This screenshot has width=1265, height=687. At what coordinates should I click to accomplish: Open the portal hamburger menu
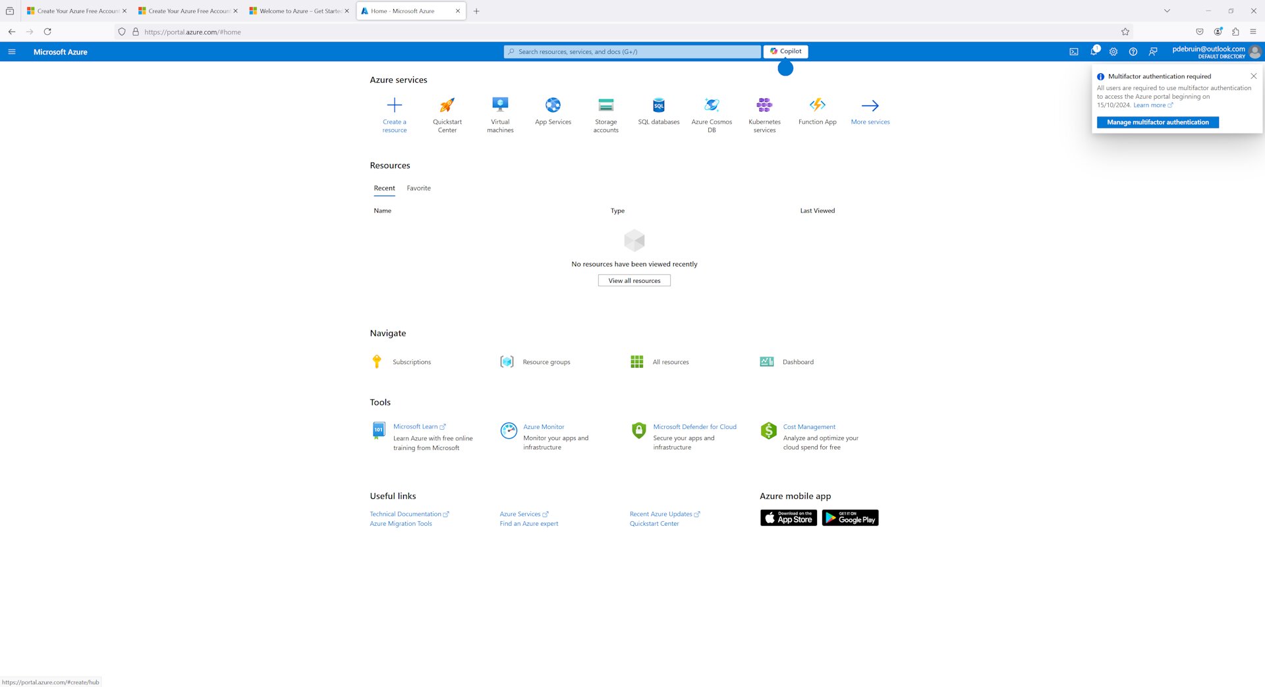click(11, 51)
